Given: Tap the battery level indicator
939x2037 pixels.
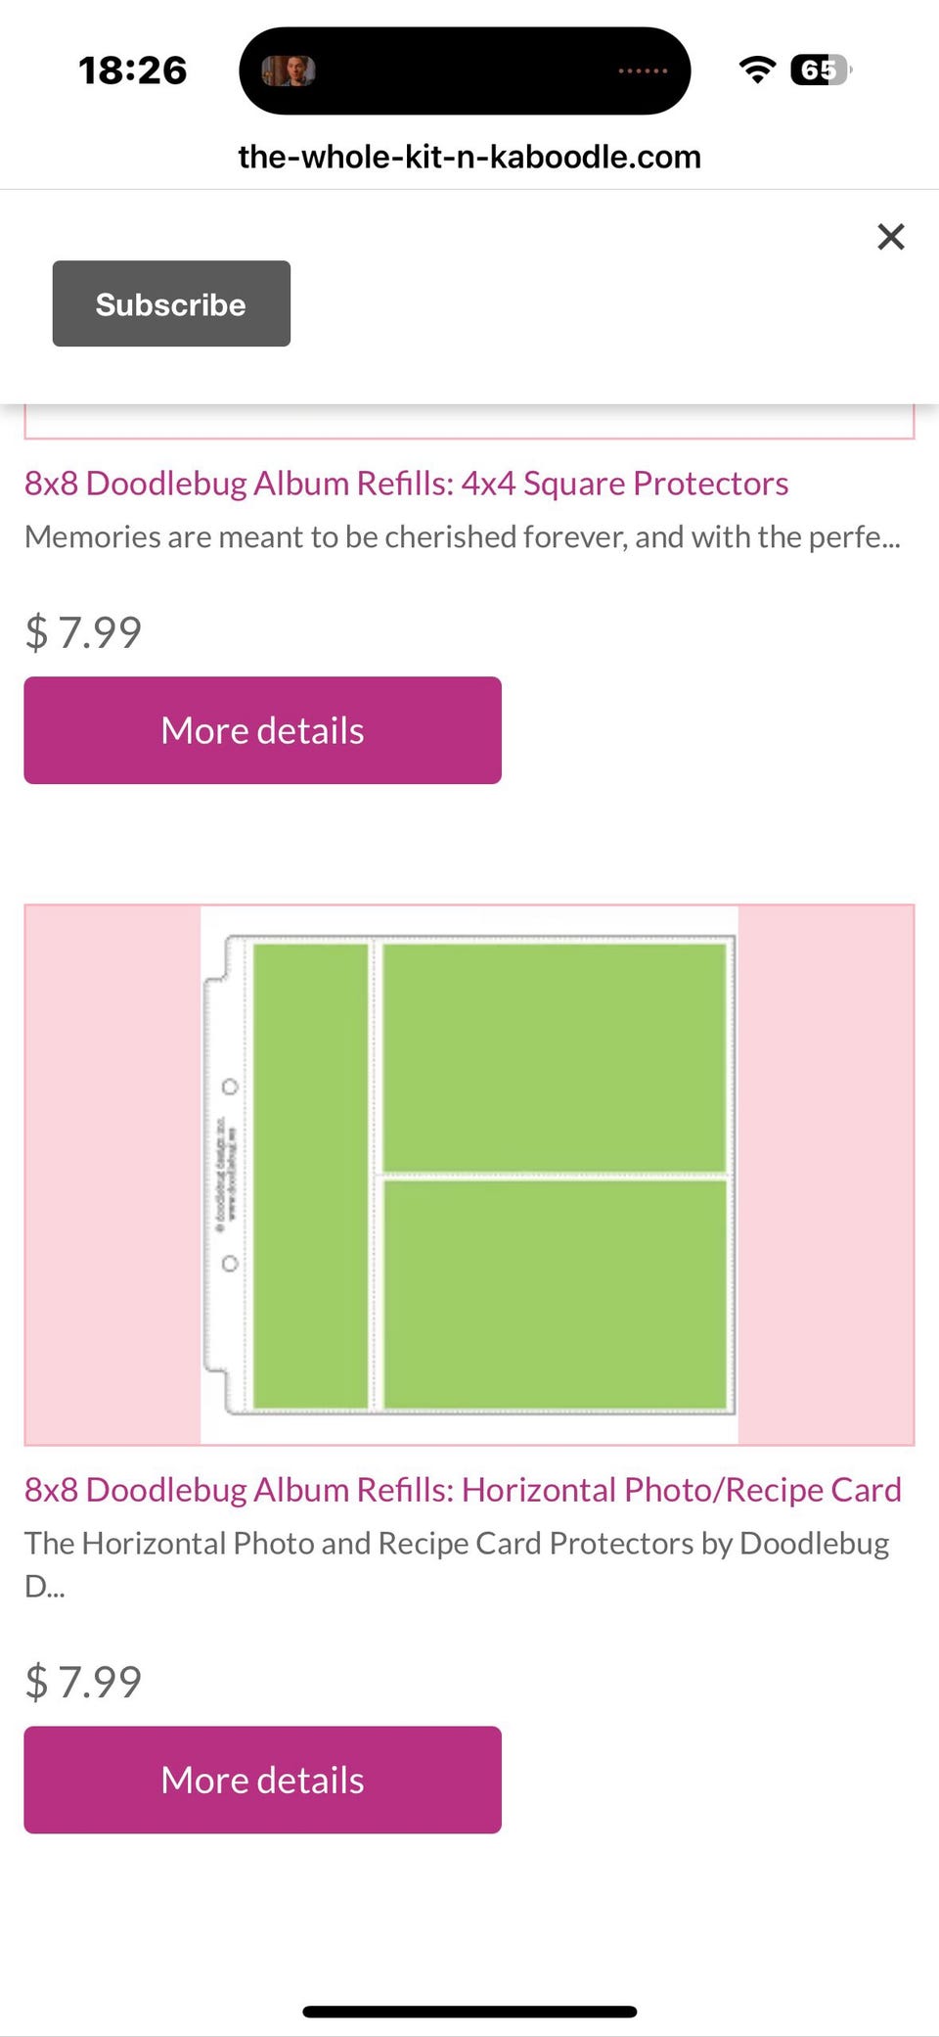Looking at the screenshot, I should pyautogui.click(x=821, y=69).
